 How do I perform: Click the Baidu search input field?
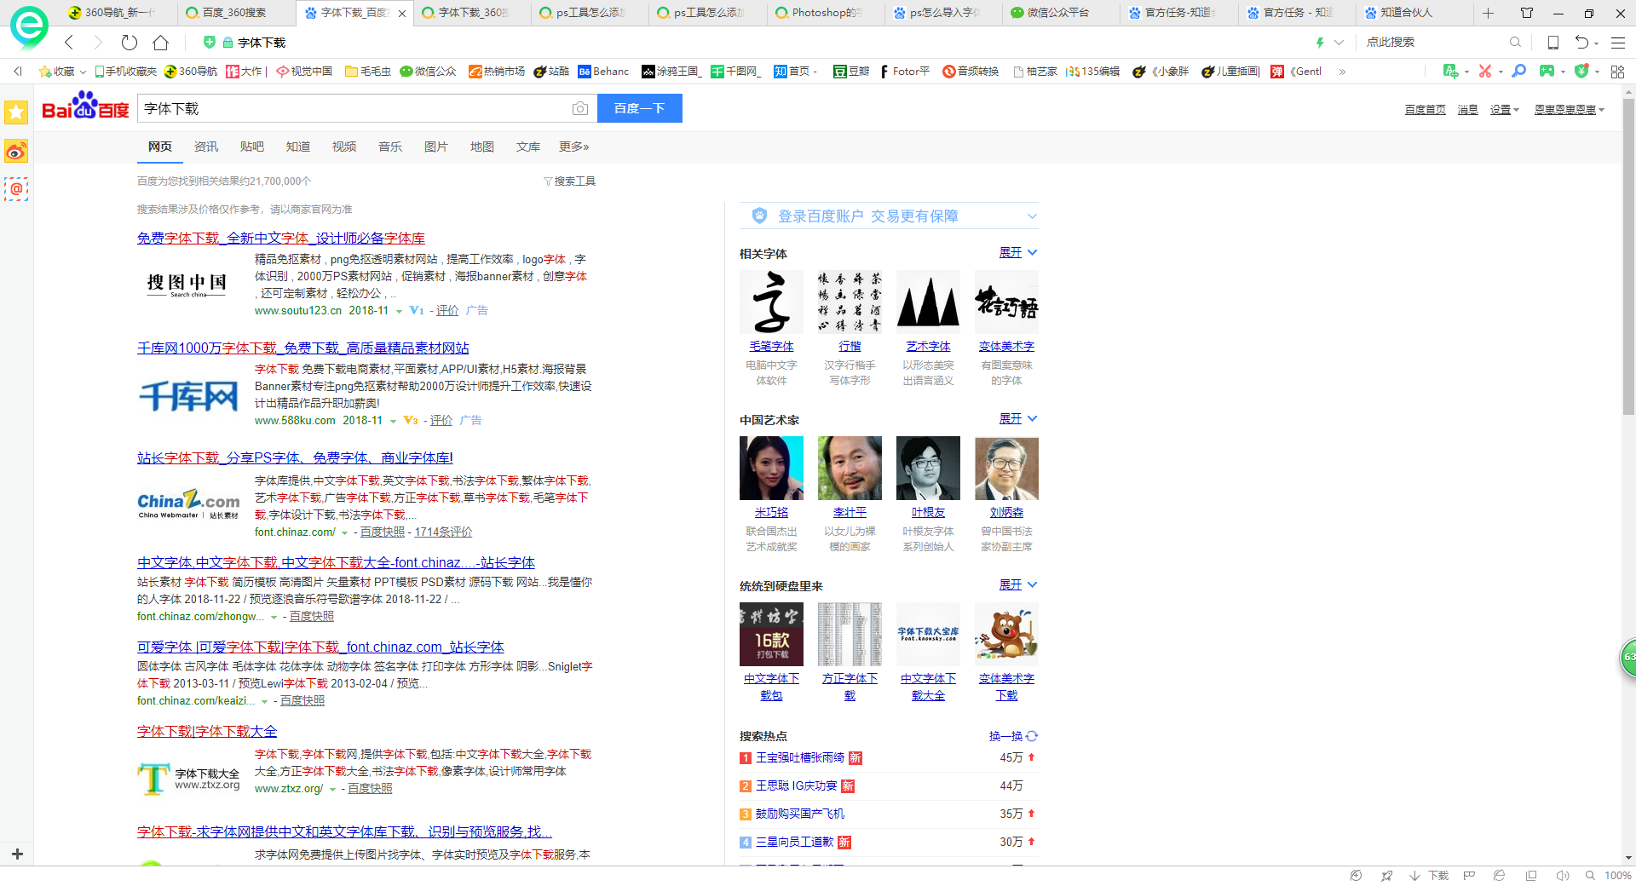353,108
